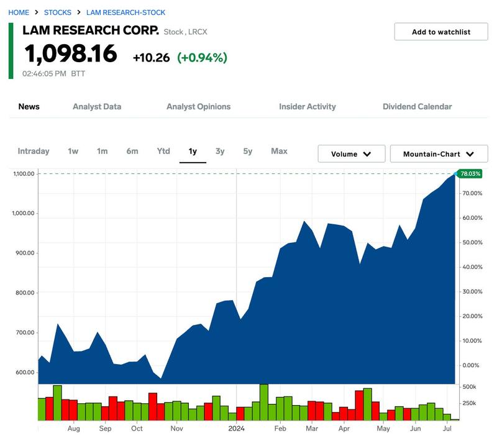Click the LAM RESEARCH CORP. heading
Viewport: 497px width, 438px height.
pos(91,30)
